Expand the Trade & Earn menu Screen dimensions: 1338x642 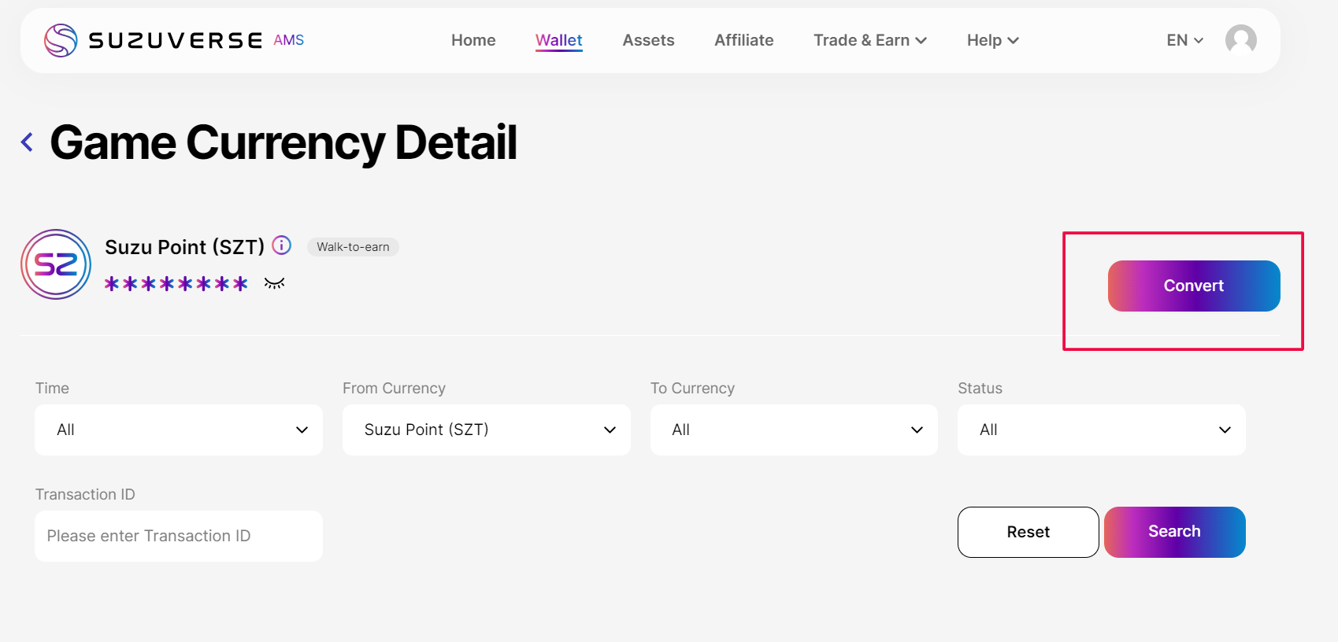point(869,40)
